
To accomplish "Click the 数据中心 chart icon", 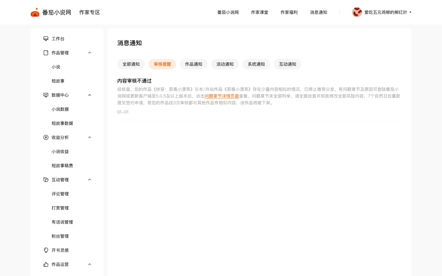I will tap(46, 95).
